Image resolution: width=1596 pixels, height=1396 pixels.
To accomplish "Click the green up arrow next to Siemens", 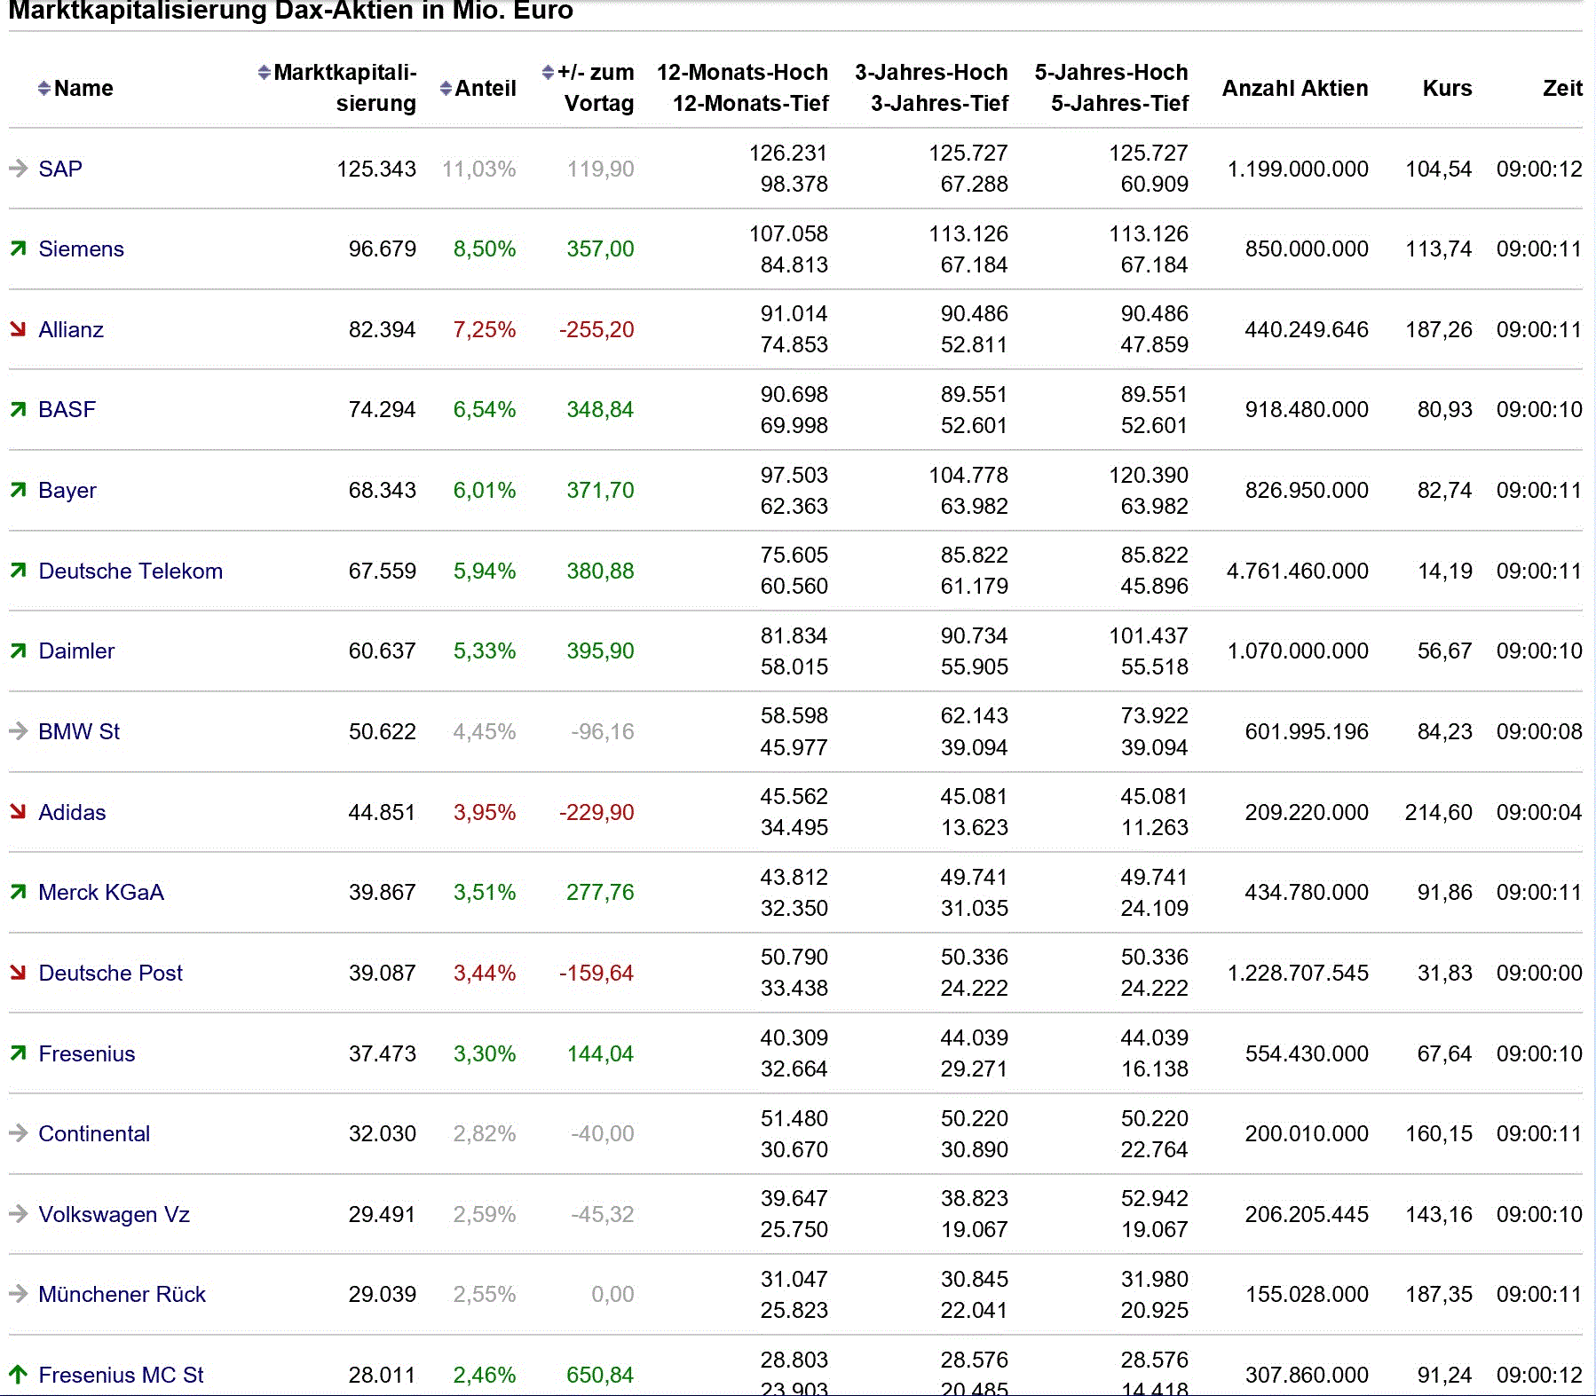I will pyautogui.click(x=18, y=248).
